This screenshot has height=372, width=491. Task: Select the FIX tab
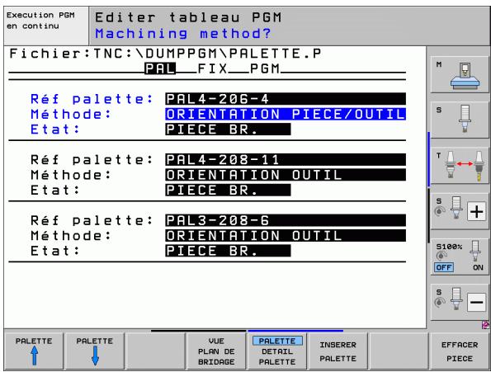(212, 68)
